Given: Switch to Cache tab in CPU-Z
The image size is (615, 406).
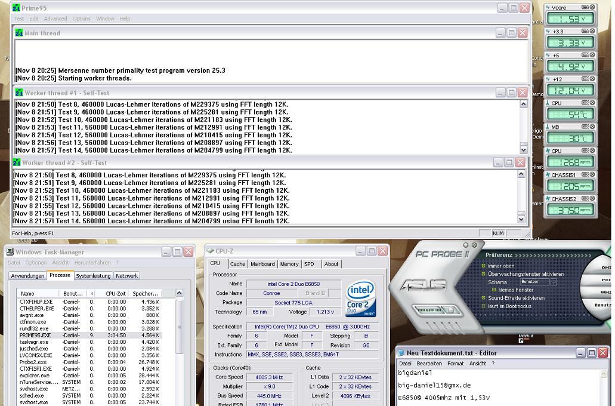Looking at the screenshot, I should pos(237,264).
